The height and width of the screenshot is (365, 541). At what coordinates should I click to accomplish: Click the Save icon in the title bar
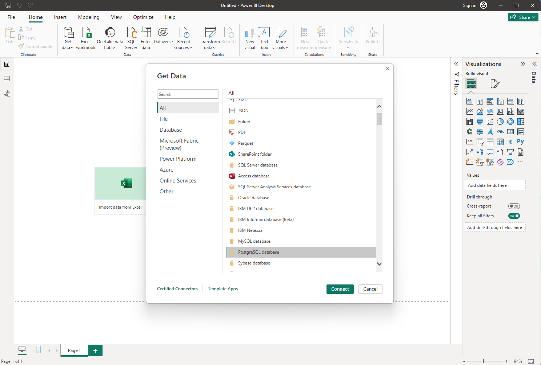pyautogui.click(x=8, y=5)
